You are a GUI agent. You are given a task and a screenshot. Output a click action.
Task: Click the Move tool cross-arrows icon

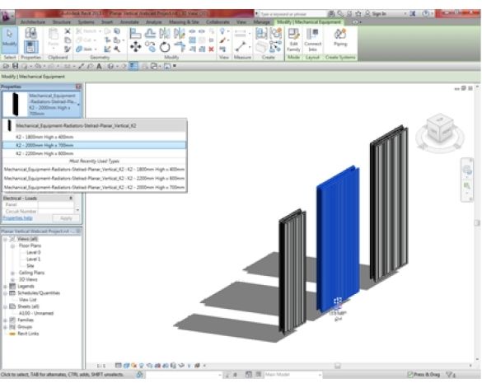135,47
